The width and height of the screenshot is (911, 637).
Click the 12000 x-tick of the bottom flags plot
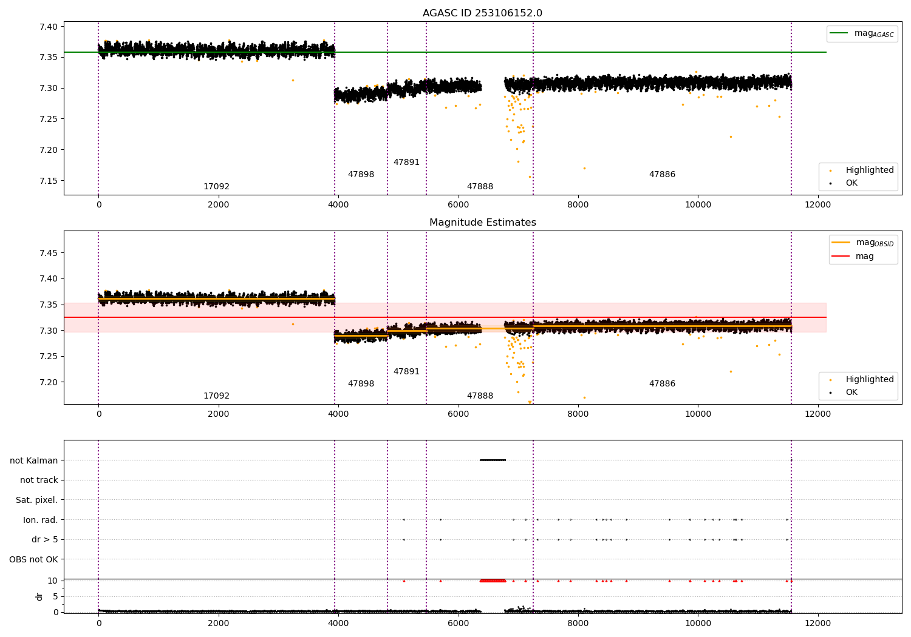817,623
